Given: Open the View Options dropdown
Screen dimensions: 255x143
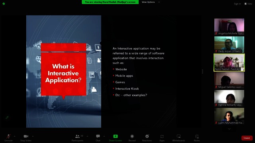Looking at the screenshot, I should click(x=151, y=2).
